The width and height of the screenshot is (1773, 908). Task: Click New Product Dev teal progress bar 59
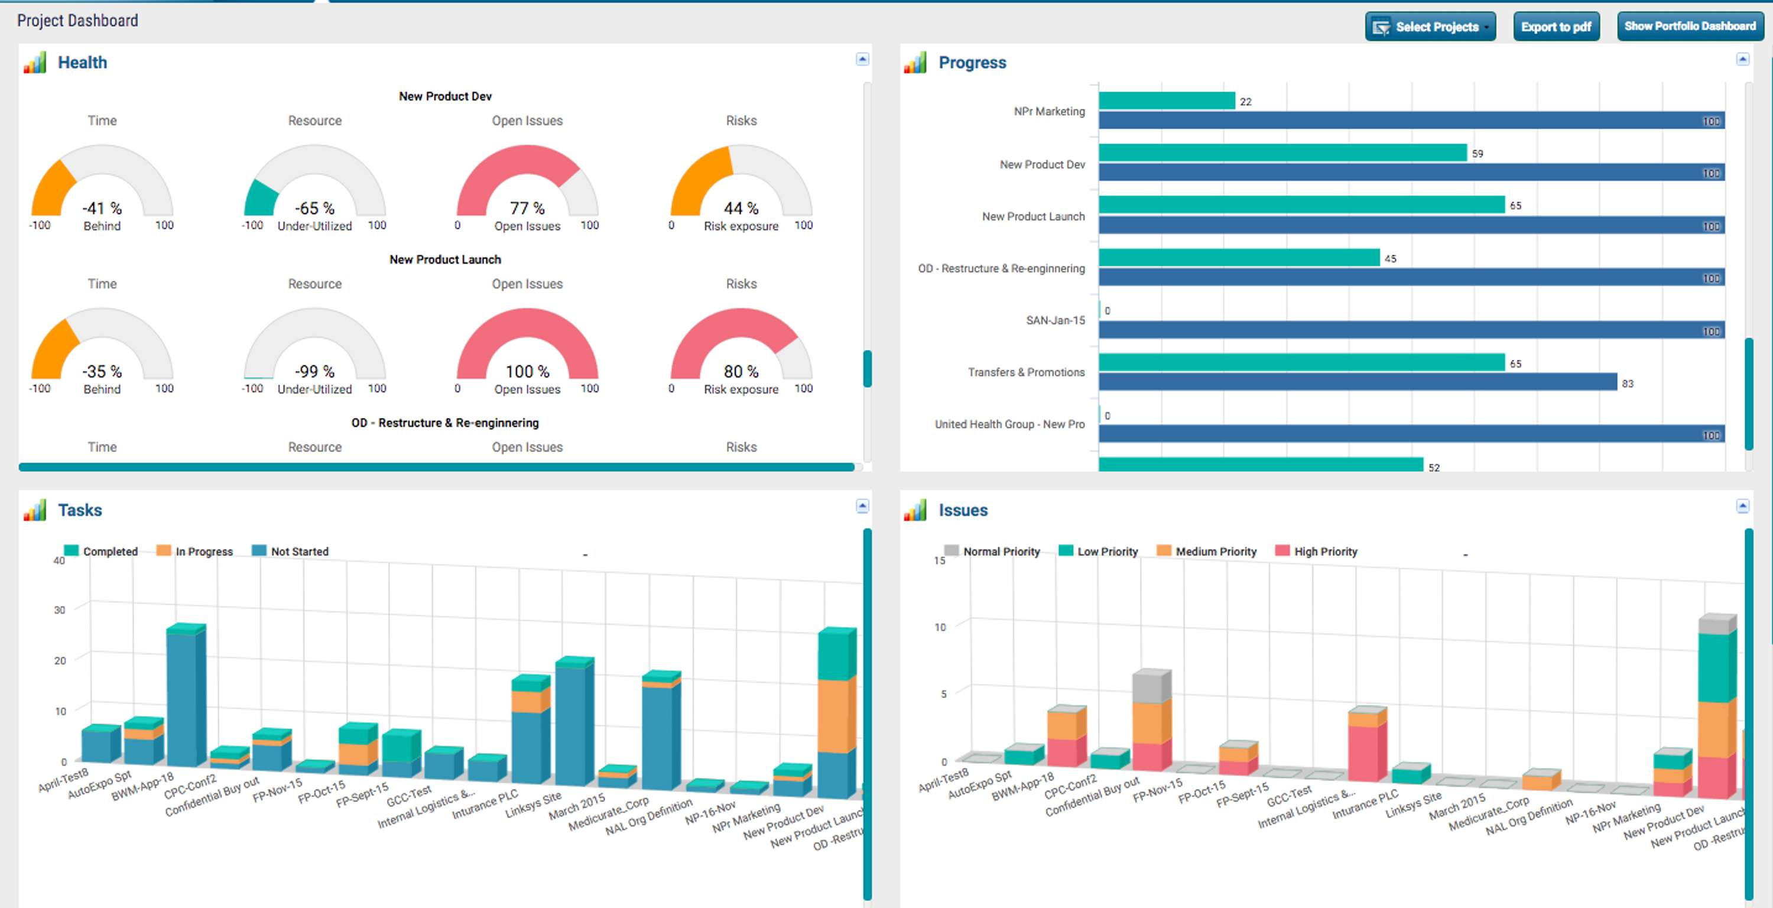tap(1283, 153)
